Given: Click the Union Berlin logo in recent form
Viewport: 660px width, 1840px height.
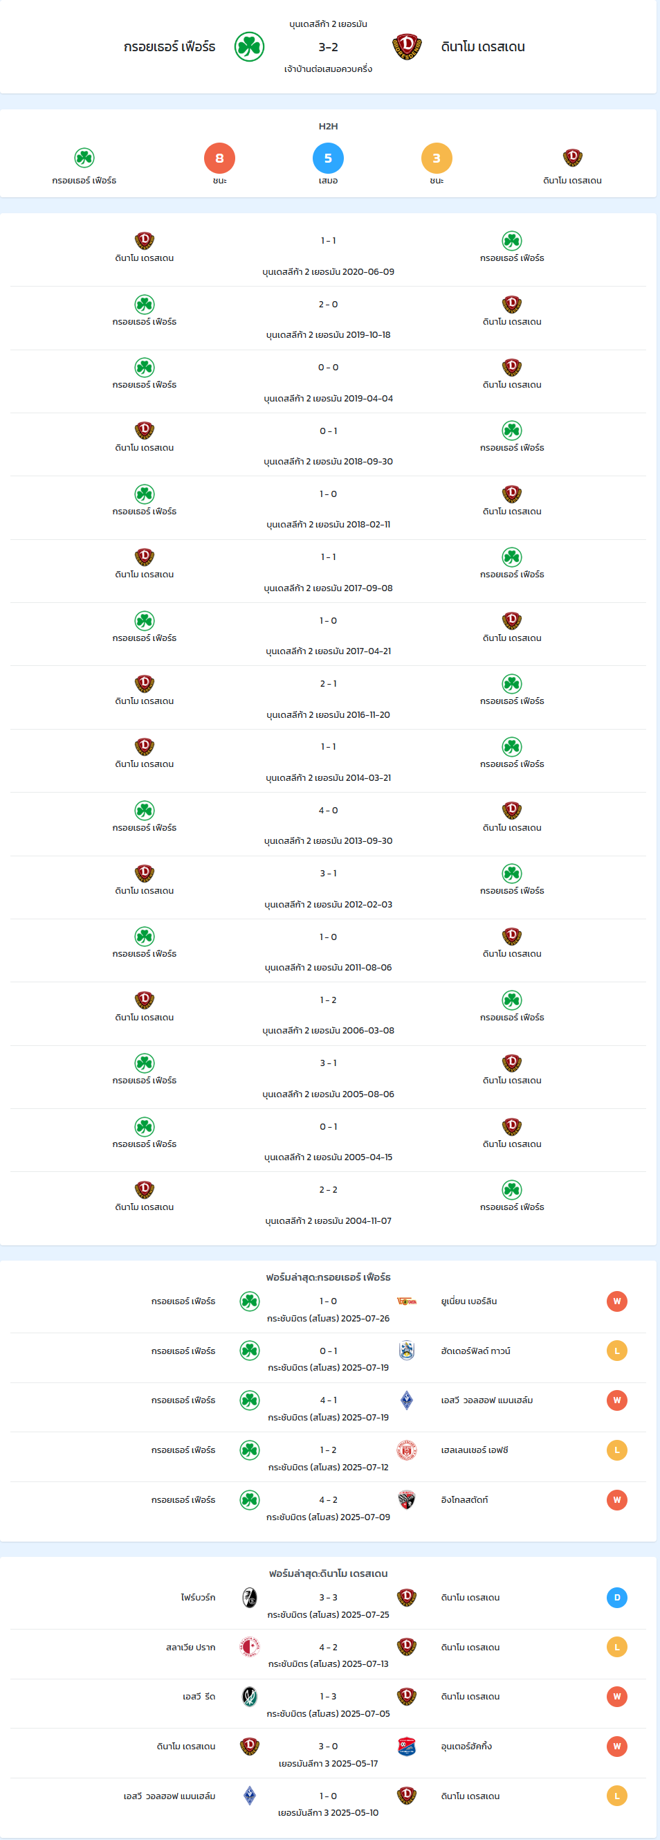Looking at the screenshot, I should [x=407, y=1301].
